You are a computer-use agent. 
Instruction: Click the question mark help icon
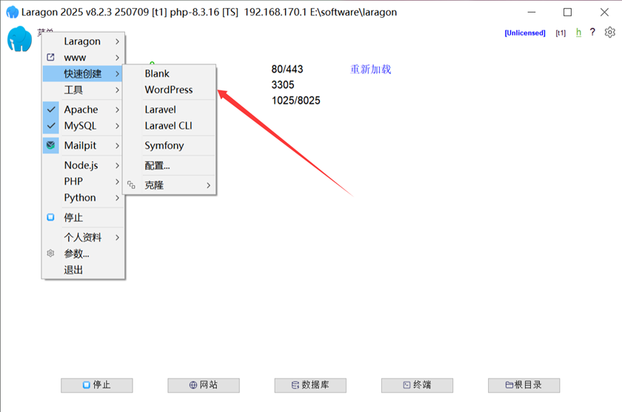[x=592, y=32]
